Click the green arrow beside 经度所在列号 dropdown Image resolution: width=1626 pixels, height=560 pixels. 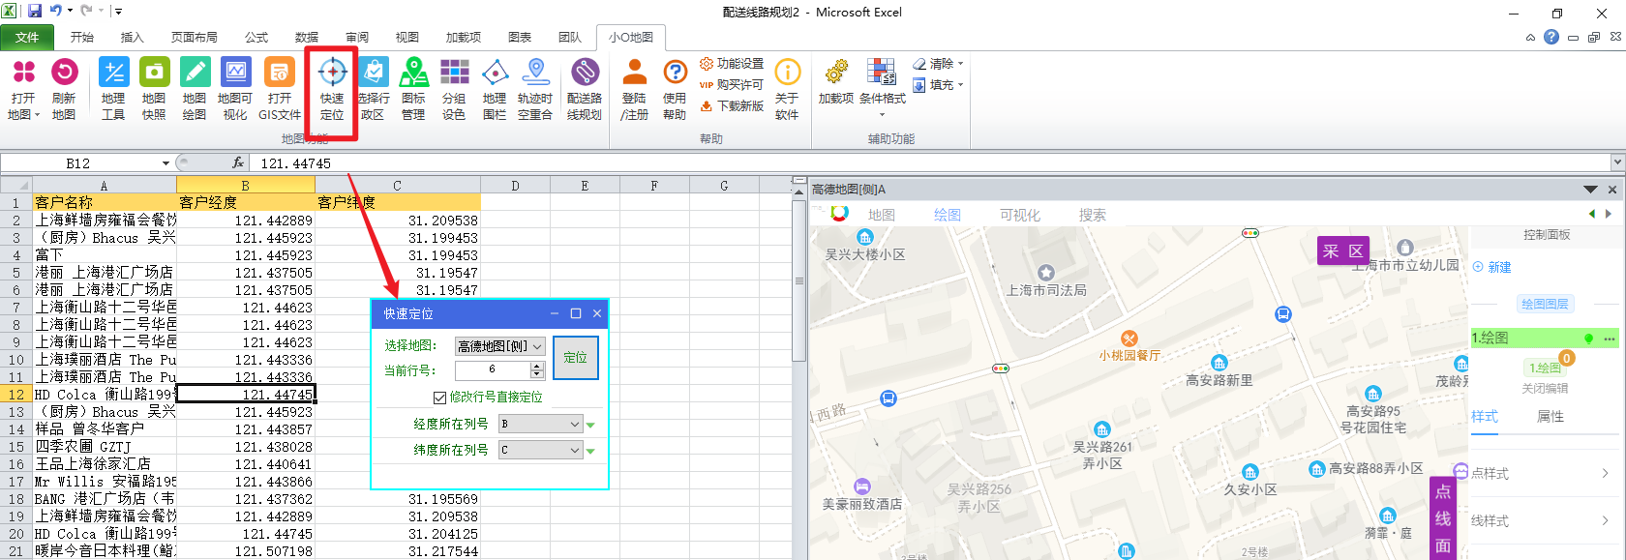click(x=590, y=425)
